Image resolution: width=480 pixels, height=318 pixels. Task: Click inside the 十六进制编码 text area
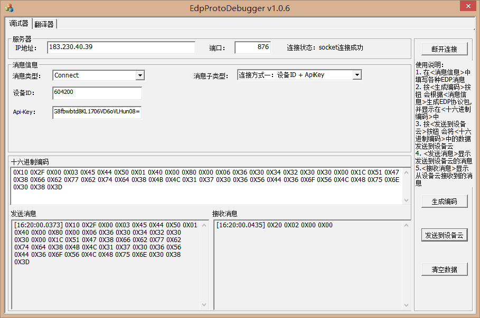coord(206,186)
